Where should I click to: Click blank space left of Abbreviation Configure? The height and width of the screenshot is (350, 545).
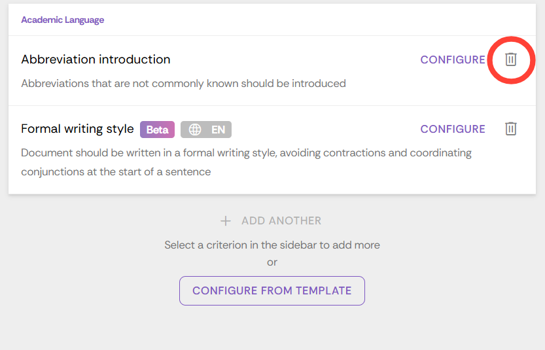click(294, 60)
